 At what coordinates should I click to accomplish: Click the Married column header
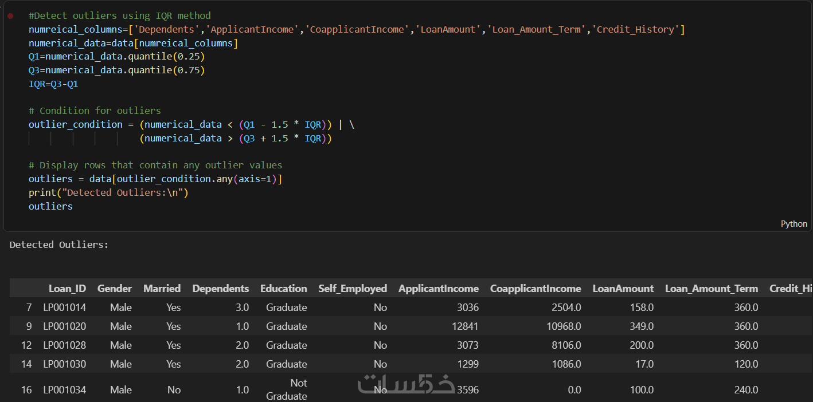(x=162, y=289)
